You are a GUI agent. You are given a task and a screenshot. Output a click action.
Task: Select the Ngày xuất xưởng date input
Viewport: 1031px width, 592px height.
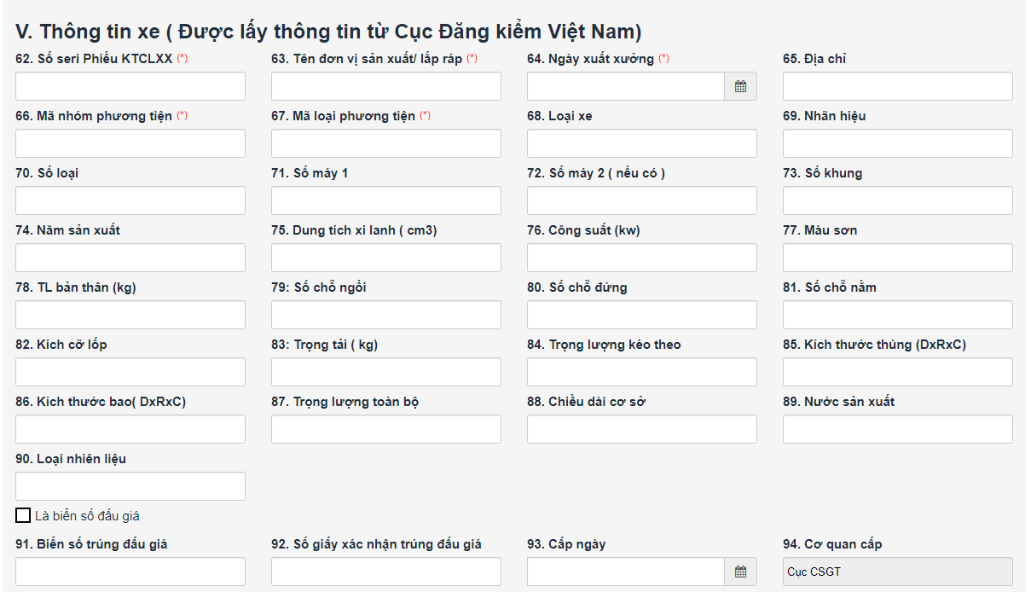pyautogui.click(x=626, y=86)
